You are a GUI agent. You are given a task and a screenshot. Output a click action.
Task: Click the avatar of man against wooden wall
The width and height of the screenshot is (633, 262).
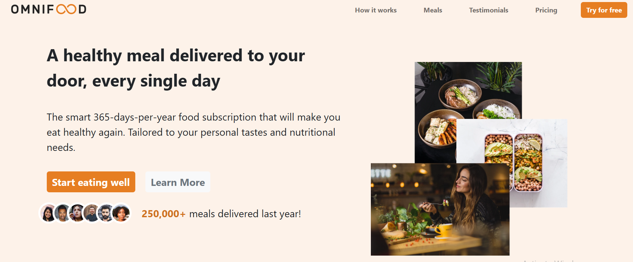tap(92, 213)
